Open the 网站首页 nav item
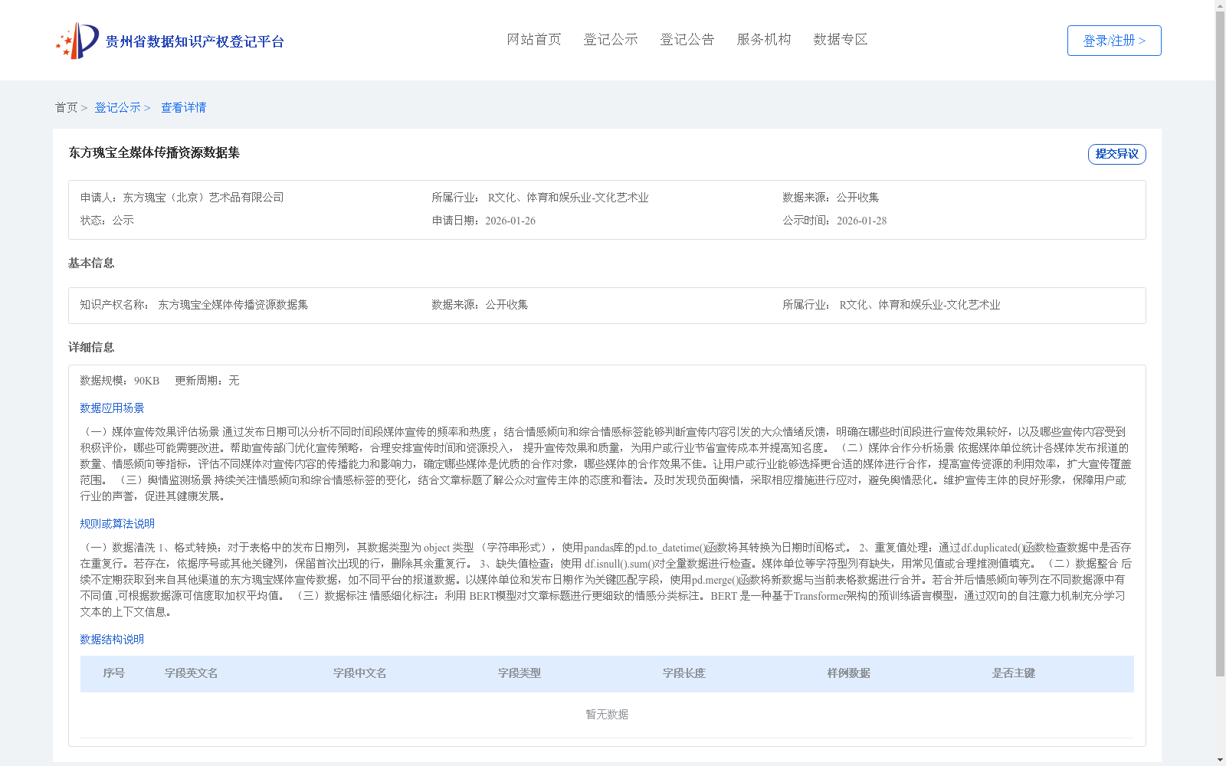This screenshot has height=766, width=1226. (x=534, y=39)
